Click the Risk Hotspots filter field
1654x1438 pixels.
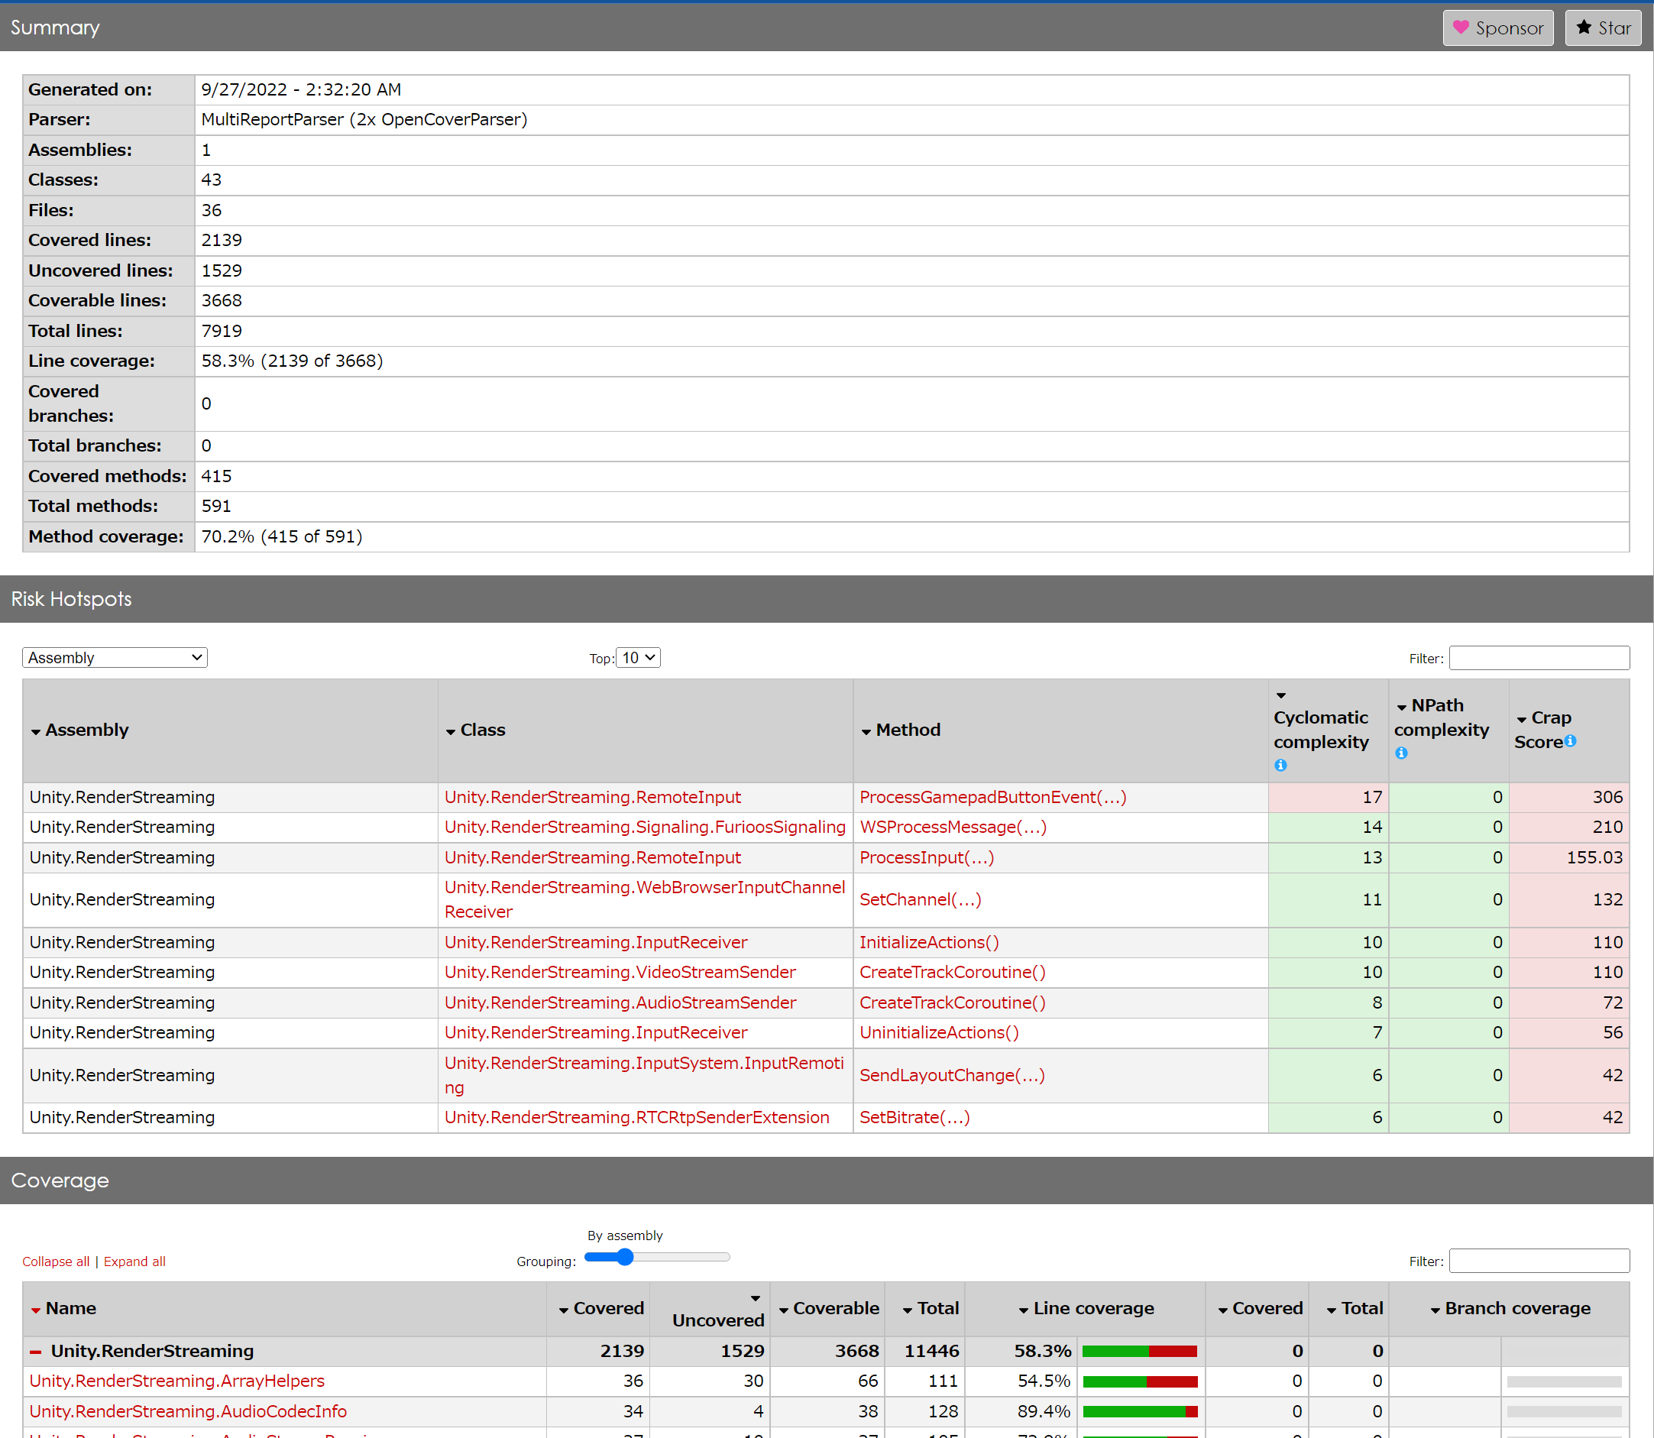[1539, 658]
